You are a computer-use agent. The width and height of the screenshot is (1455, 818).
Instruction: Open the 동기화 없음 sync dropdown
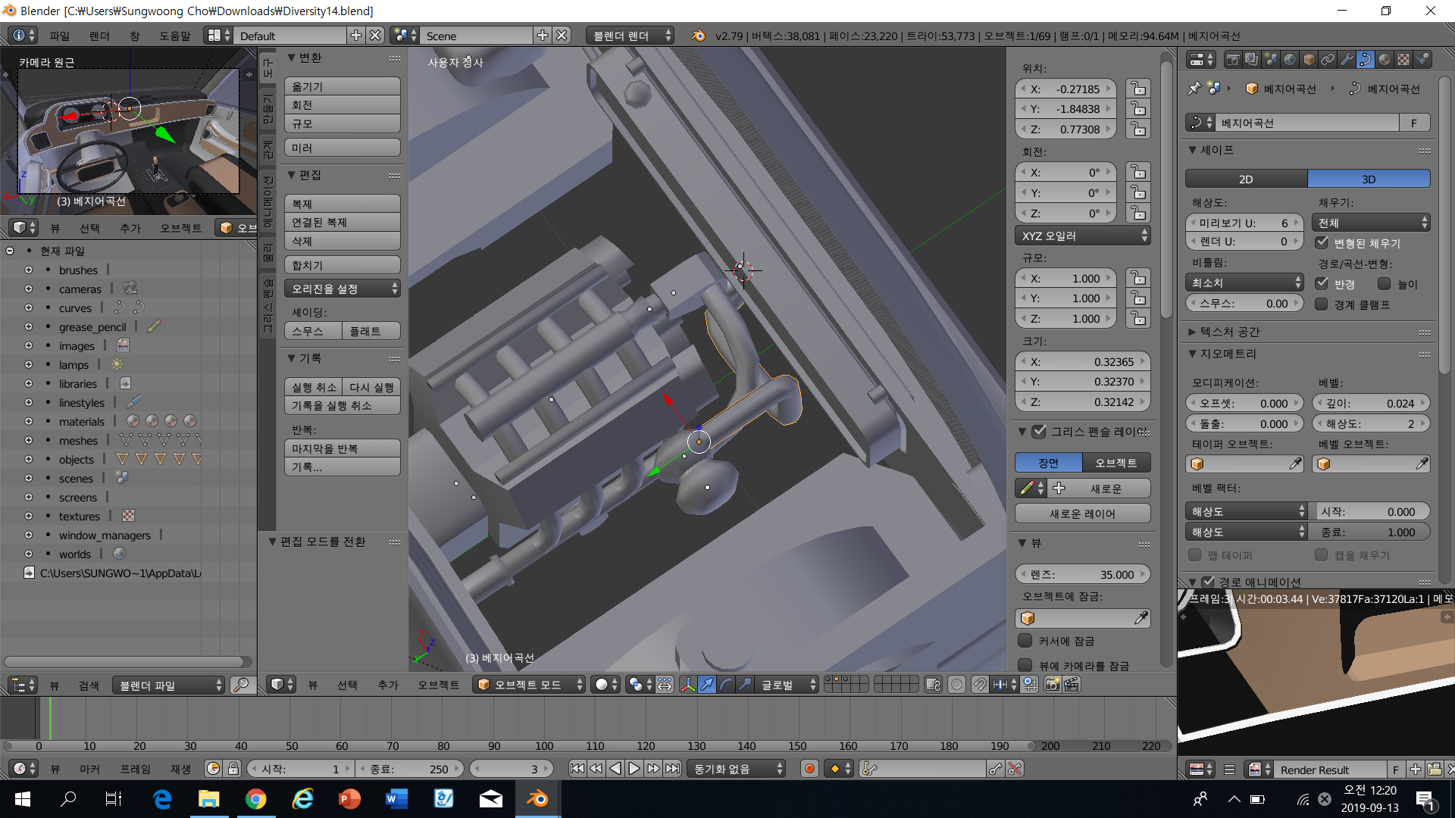pyautogui.click(x=736, y=769)
